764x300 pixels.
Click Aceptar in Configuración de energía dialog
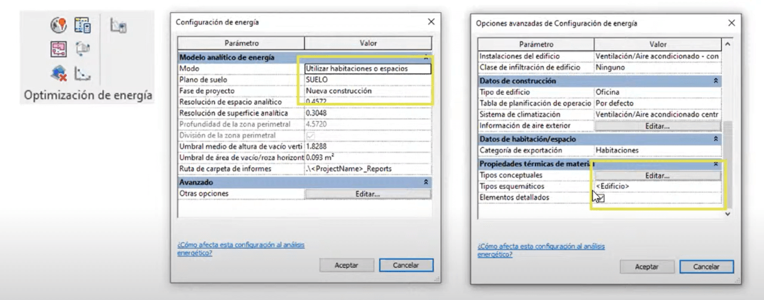(x=346, y=265)
